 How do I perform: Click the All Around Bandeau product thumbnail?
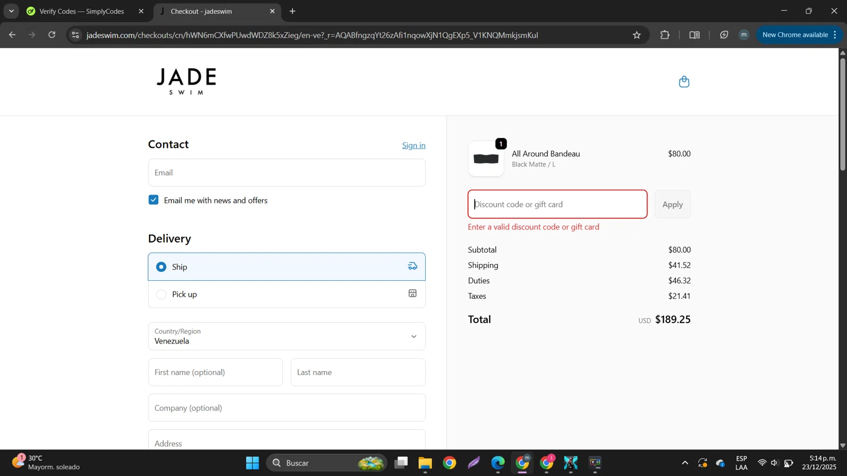[x=486, y=158]
